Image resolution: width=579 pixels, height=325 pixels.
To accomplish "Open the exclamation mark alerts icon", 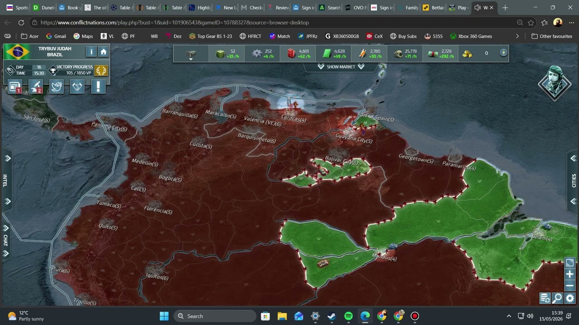I will coord(98,86).
